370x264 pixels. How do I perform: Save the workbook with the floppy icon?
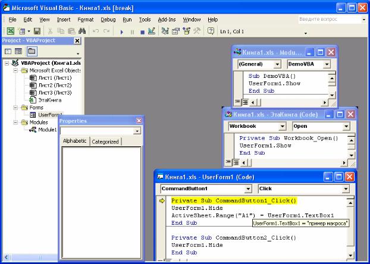pyautogui.click(x=37, y=31)
